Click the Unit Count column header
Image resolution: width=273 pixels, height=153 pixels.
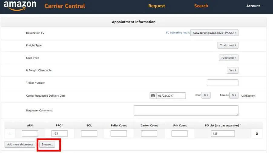point(180,125)
